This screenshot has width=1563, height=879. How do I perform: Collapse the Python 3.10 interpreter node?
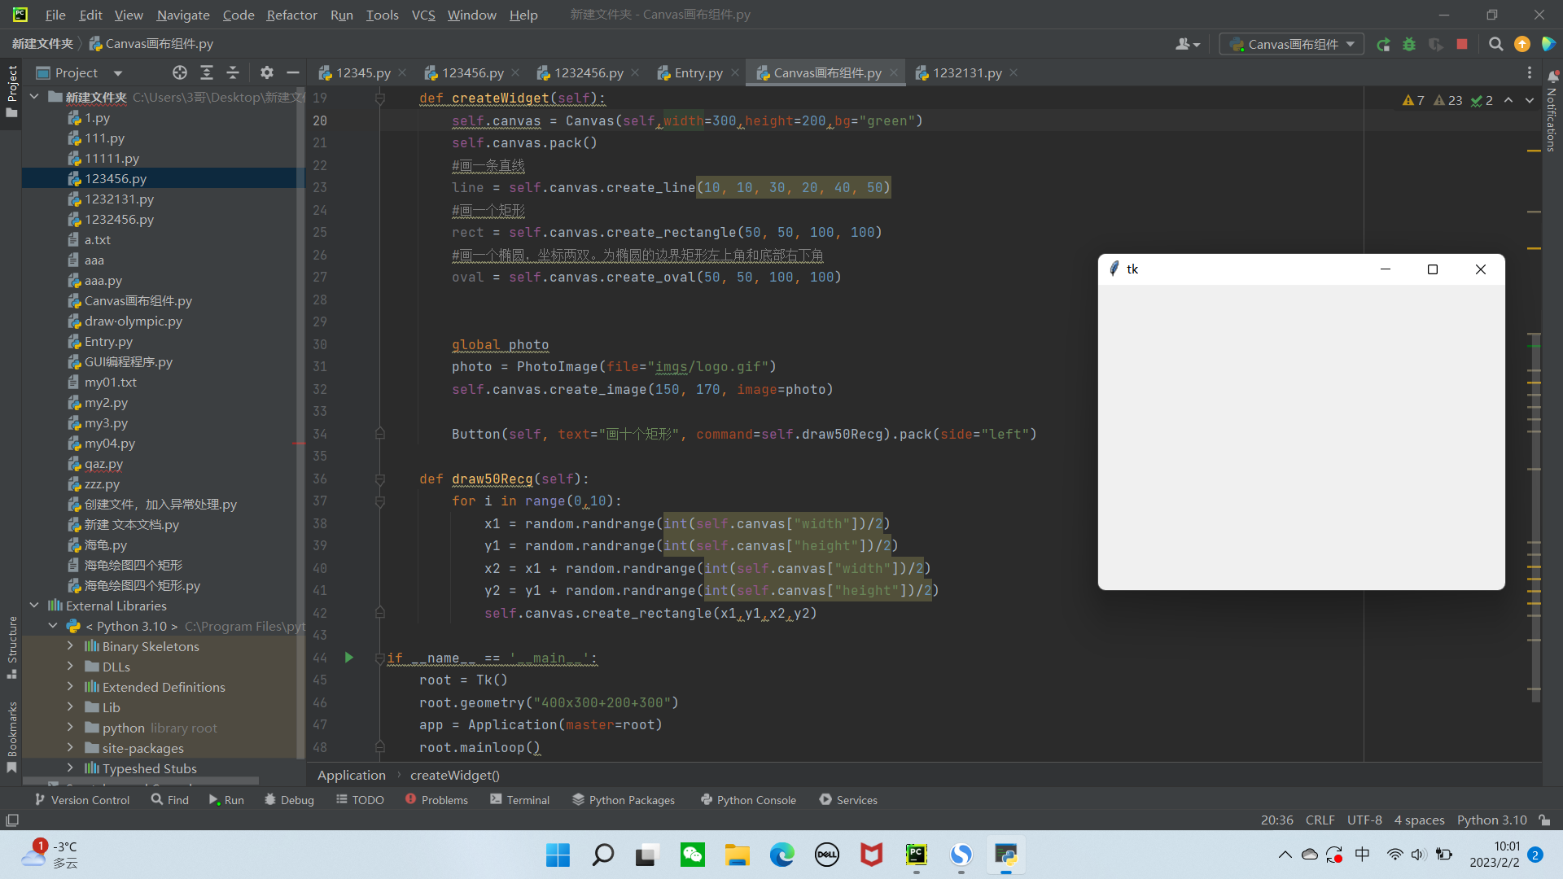tap(53, 626)
